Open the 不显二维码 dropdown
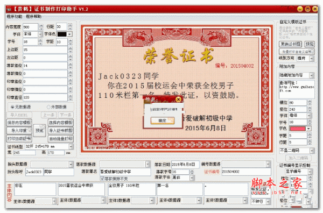 (312, 151)
